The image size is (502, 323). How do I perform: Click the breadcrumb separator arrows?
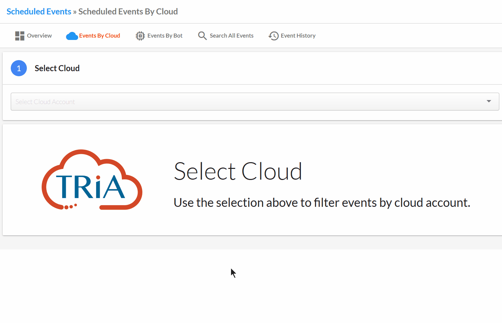tap(75, 12)
